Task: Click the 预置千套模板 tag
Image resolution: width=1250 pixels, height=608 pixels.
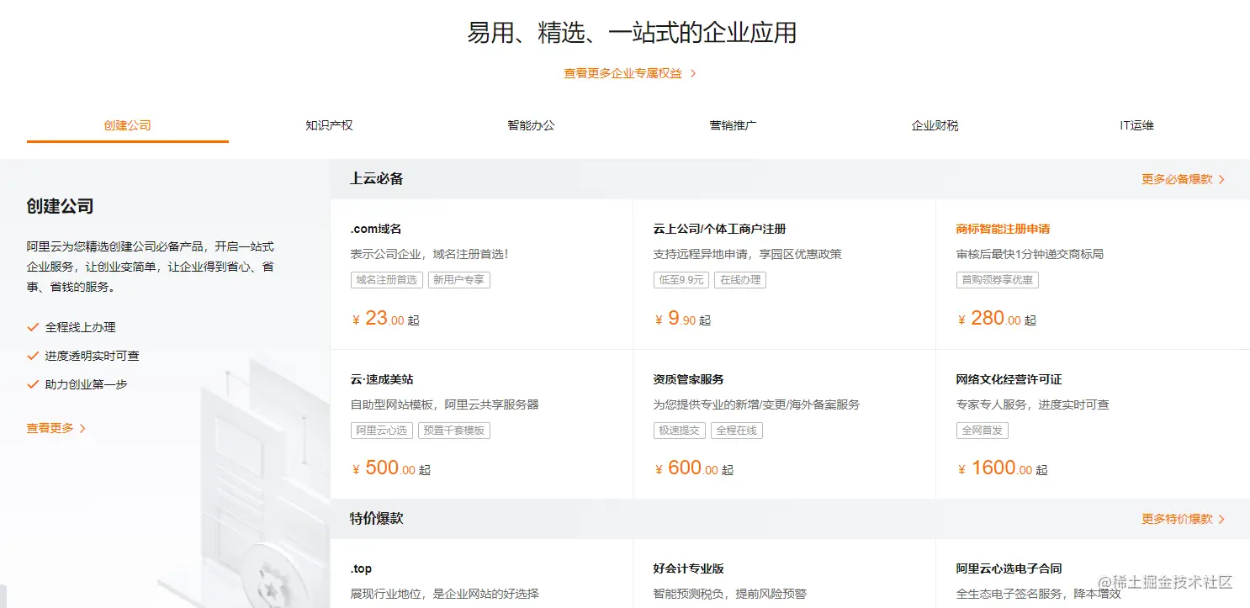Action: click(454, 431)
